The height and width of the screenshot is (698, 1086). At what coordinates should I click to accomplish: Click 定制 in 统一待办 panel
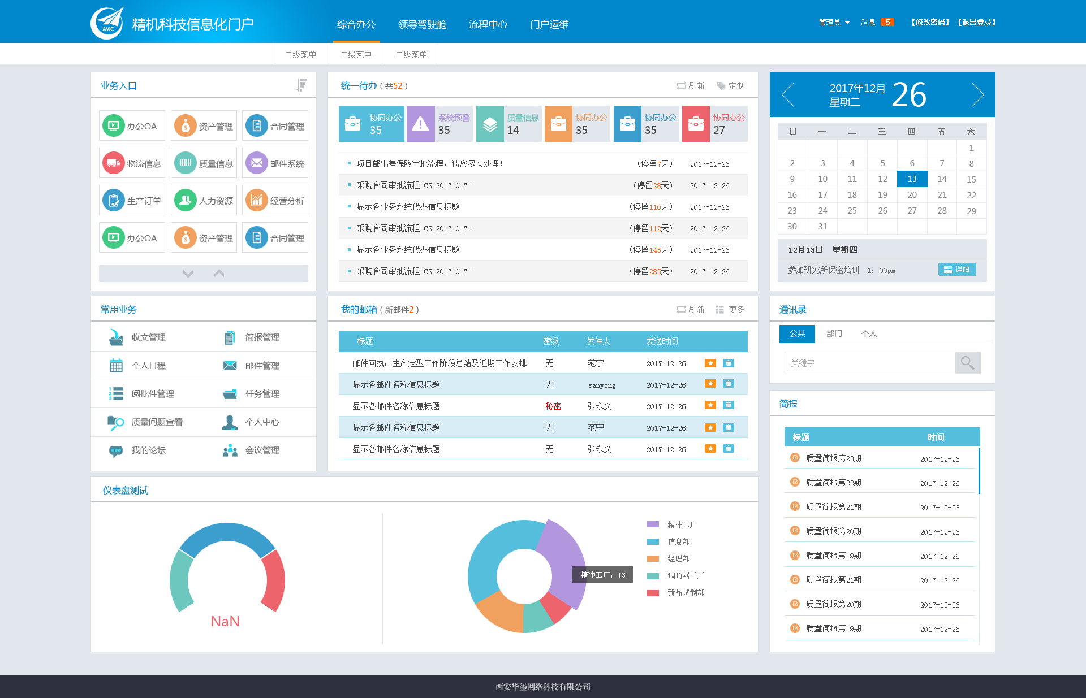731,86
